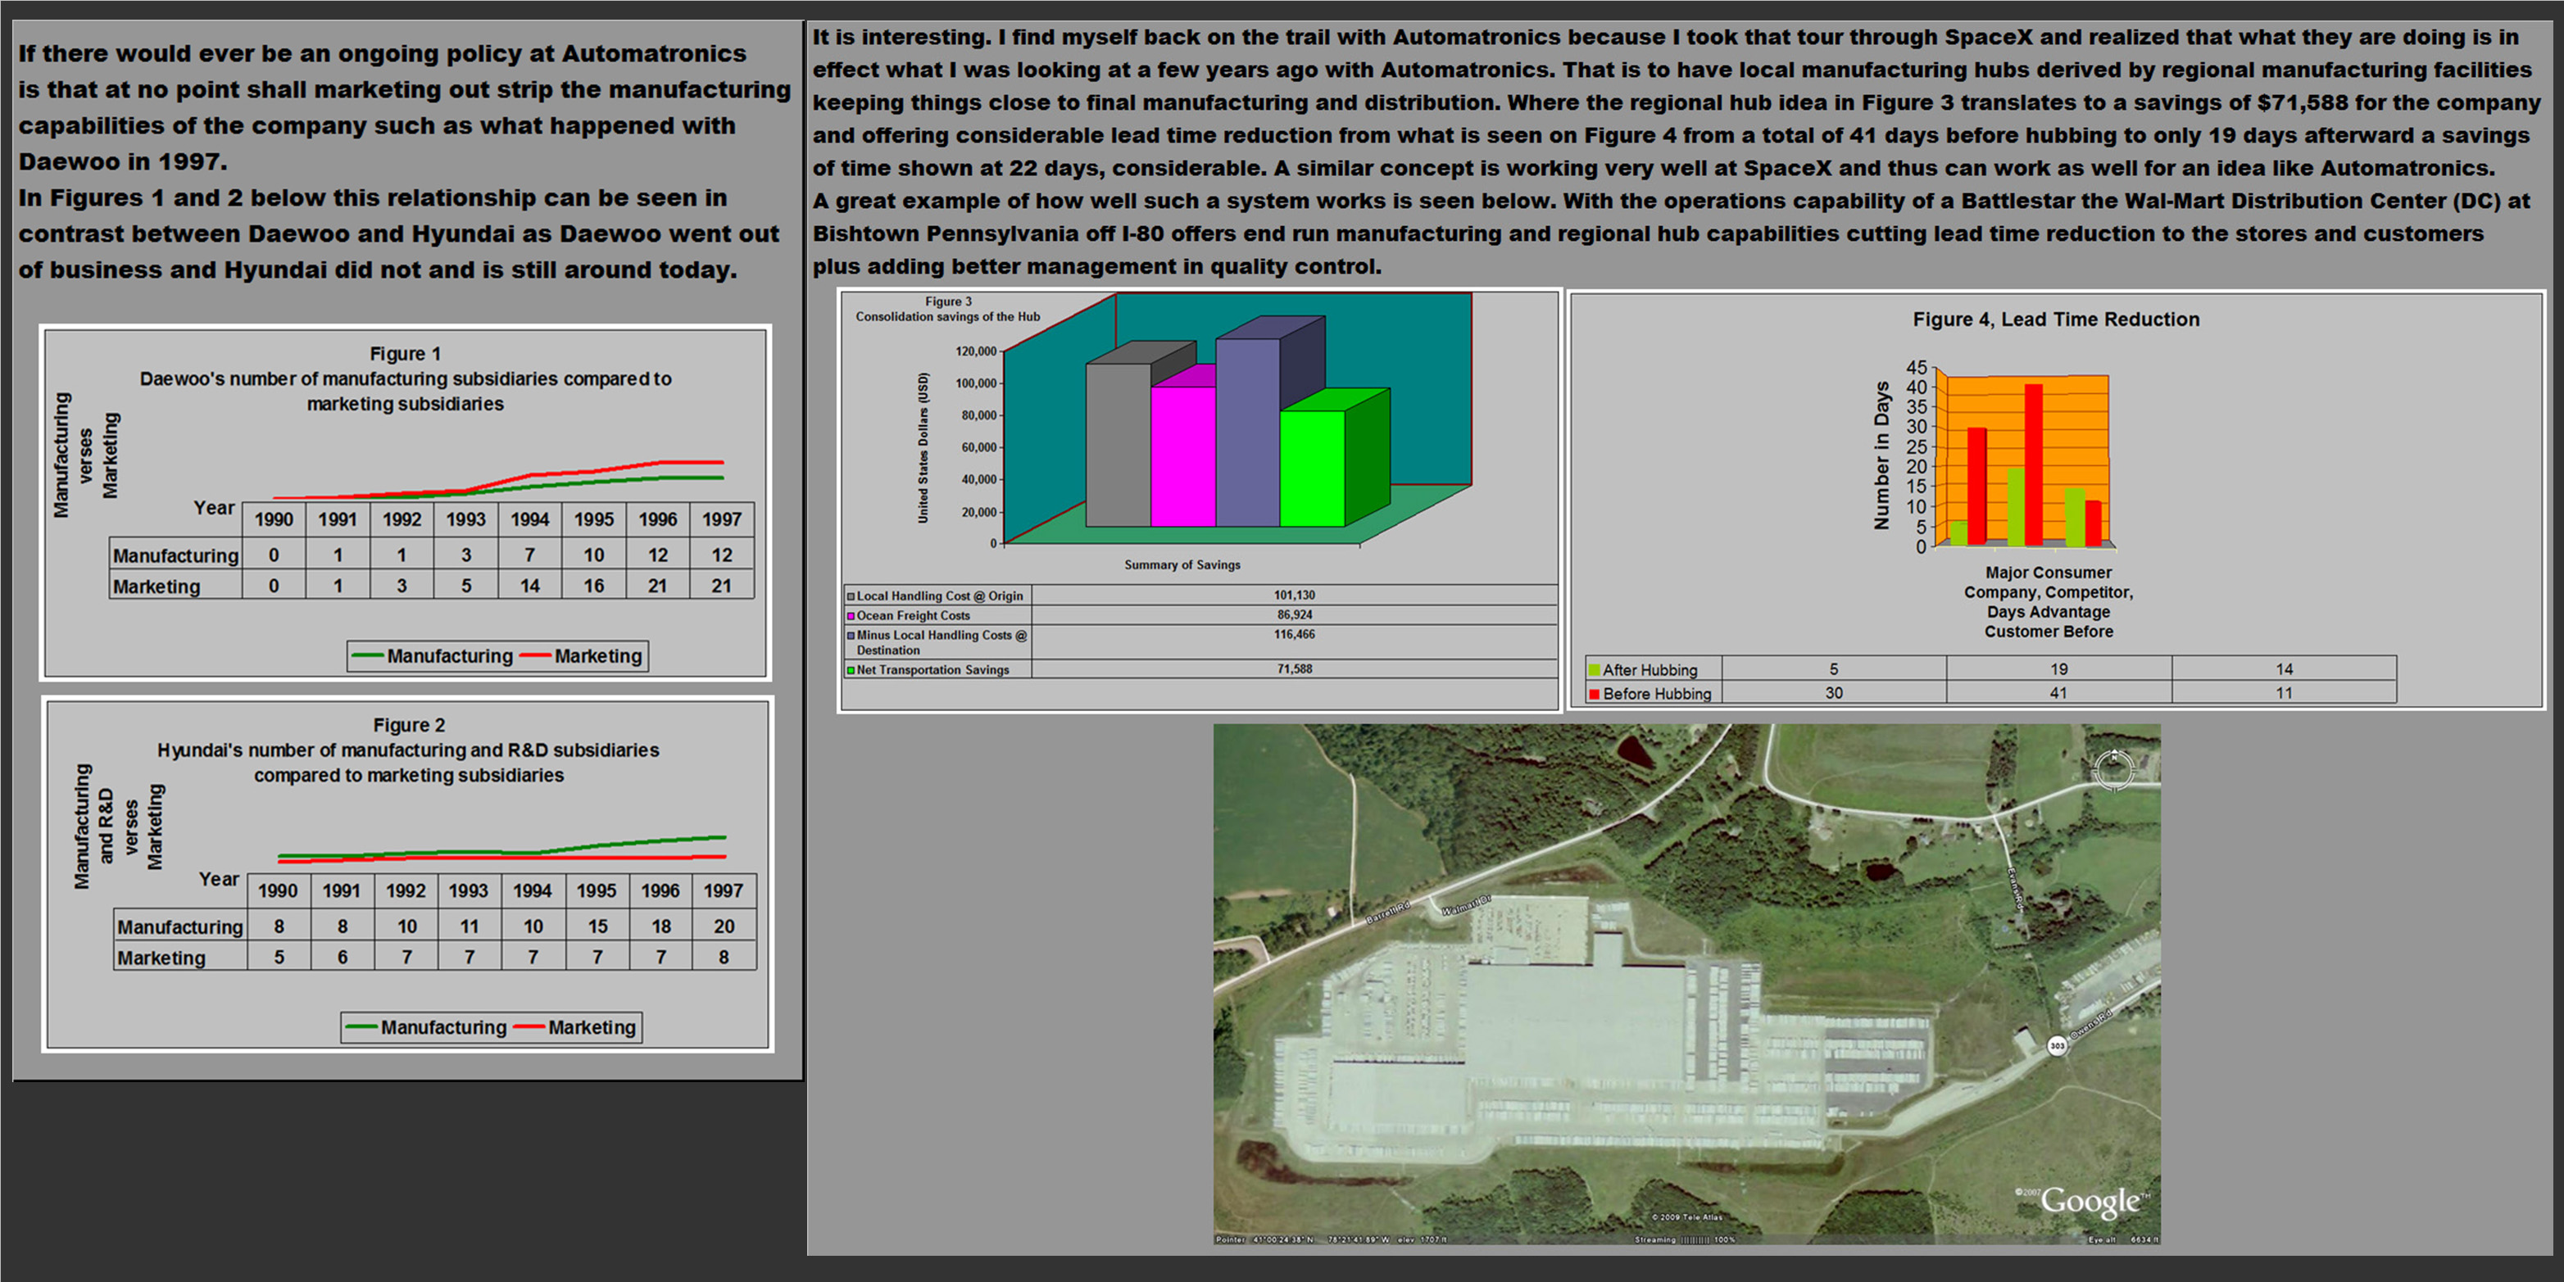2564x1282 pixels.
Task: Click the 'Walmart Dr' road label on the map
Action: 1466,906
